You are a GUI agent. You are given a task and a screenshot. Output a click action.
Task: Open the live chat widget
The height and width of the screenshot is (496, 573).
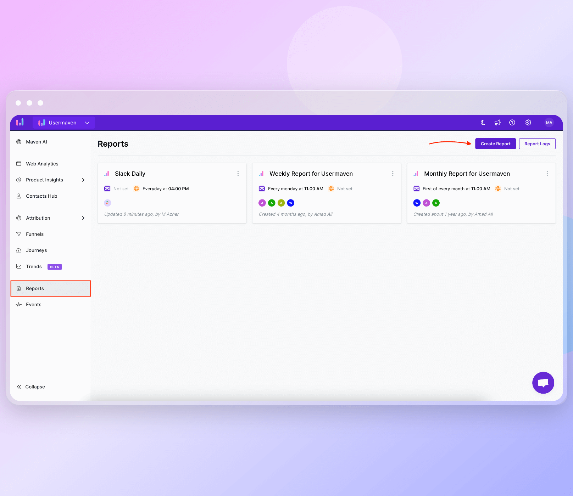click(543, 383)
